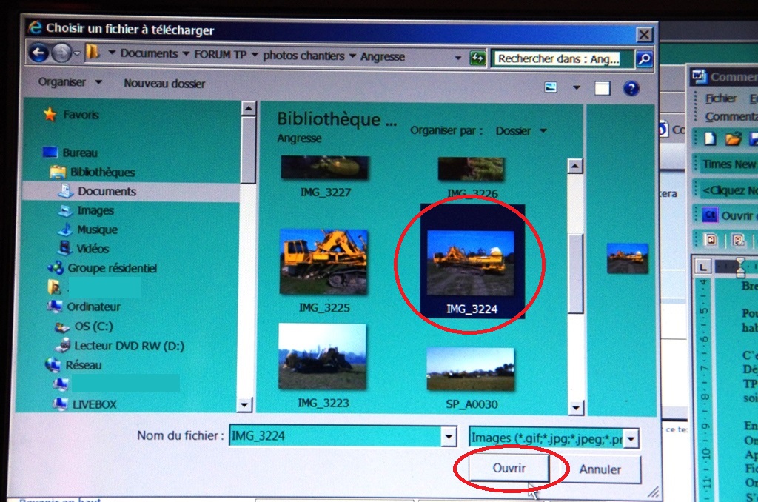Screen dimensions: 758x502
Task: Click the Angresse breadcrumb in address bar
Action: click(383, 57)
